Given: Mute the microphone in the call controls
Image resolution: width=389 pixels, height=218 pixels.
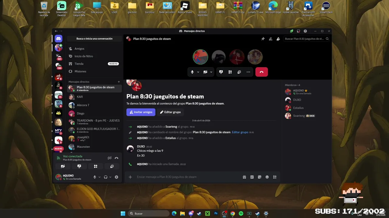Looking at the screenshot, I should (192, 72).
